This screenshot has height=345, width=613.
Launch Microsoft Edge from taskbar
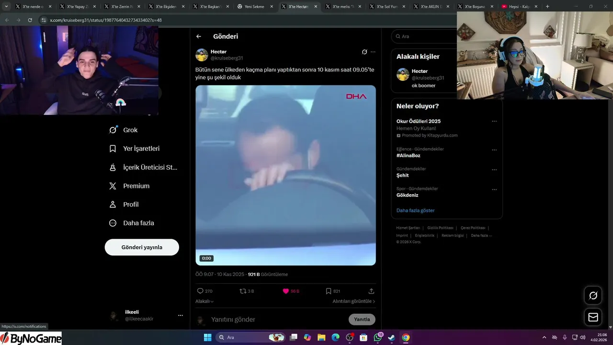pos(335,337)
